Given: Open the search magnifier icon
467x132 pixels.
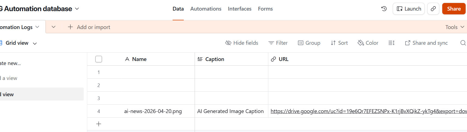Looking at the screenshot, I should (x=463, y=43).
